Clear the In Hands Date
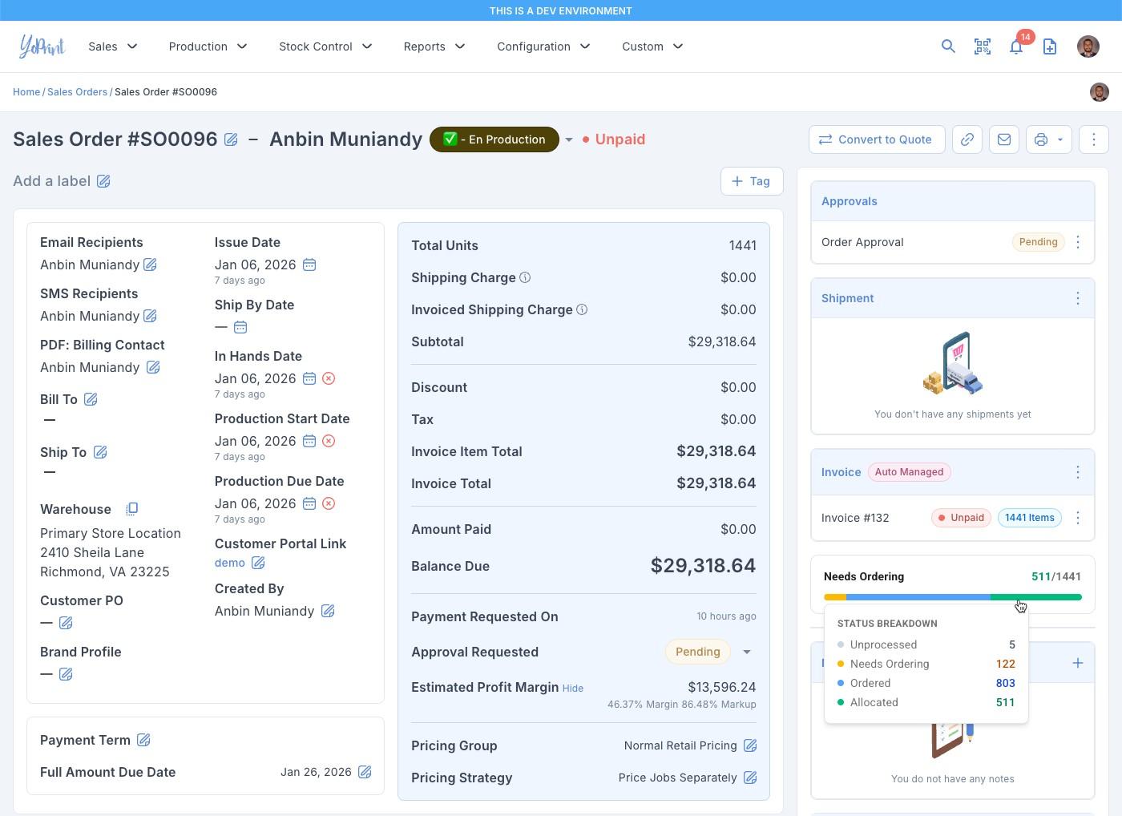 point(329,378)
